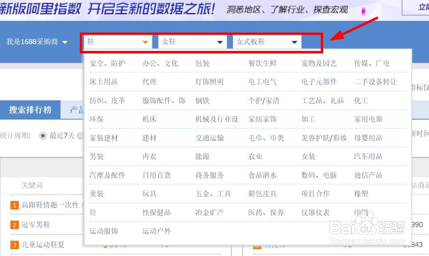Click the 箱包皮具 category
This screenshot has height=256, width=429.
262,194
